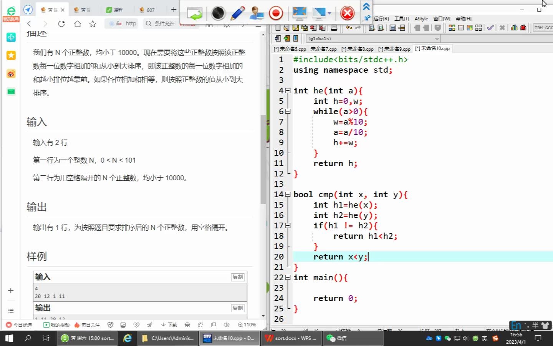Click the black camera lens icon

coord(218,13)
